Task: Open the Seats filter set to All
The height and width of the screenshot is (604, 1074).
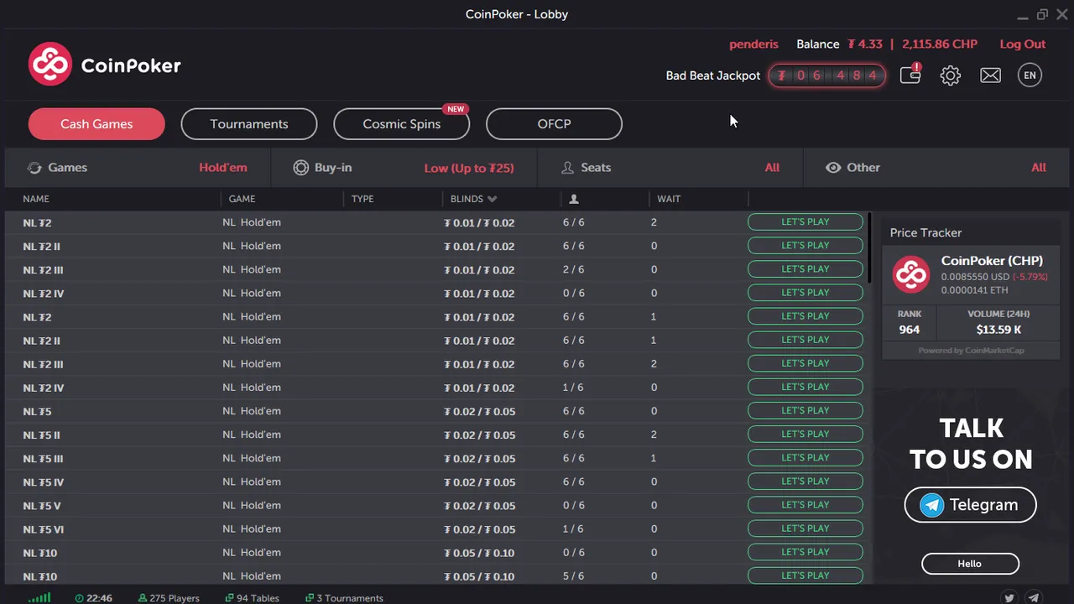Action: tap(670, 168)
